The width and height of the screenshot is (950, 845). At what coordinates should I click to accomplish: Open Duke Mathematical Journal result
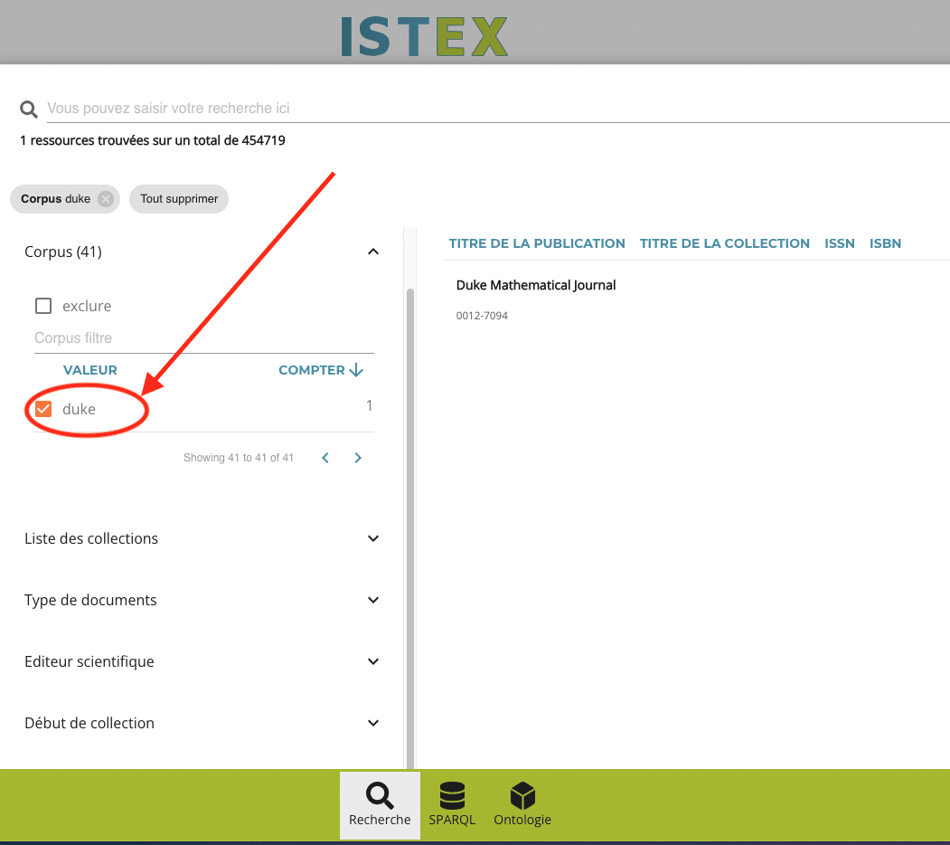point(536,285)
